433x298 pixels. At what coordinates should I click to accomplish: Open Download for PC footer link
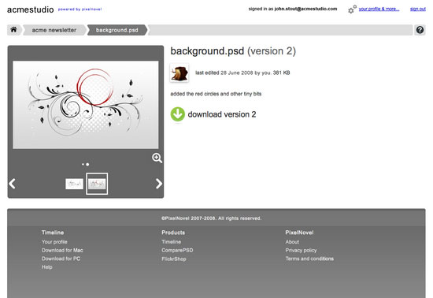pos(61,259)
